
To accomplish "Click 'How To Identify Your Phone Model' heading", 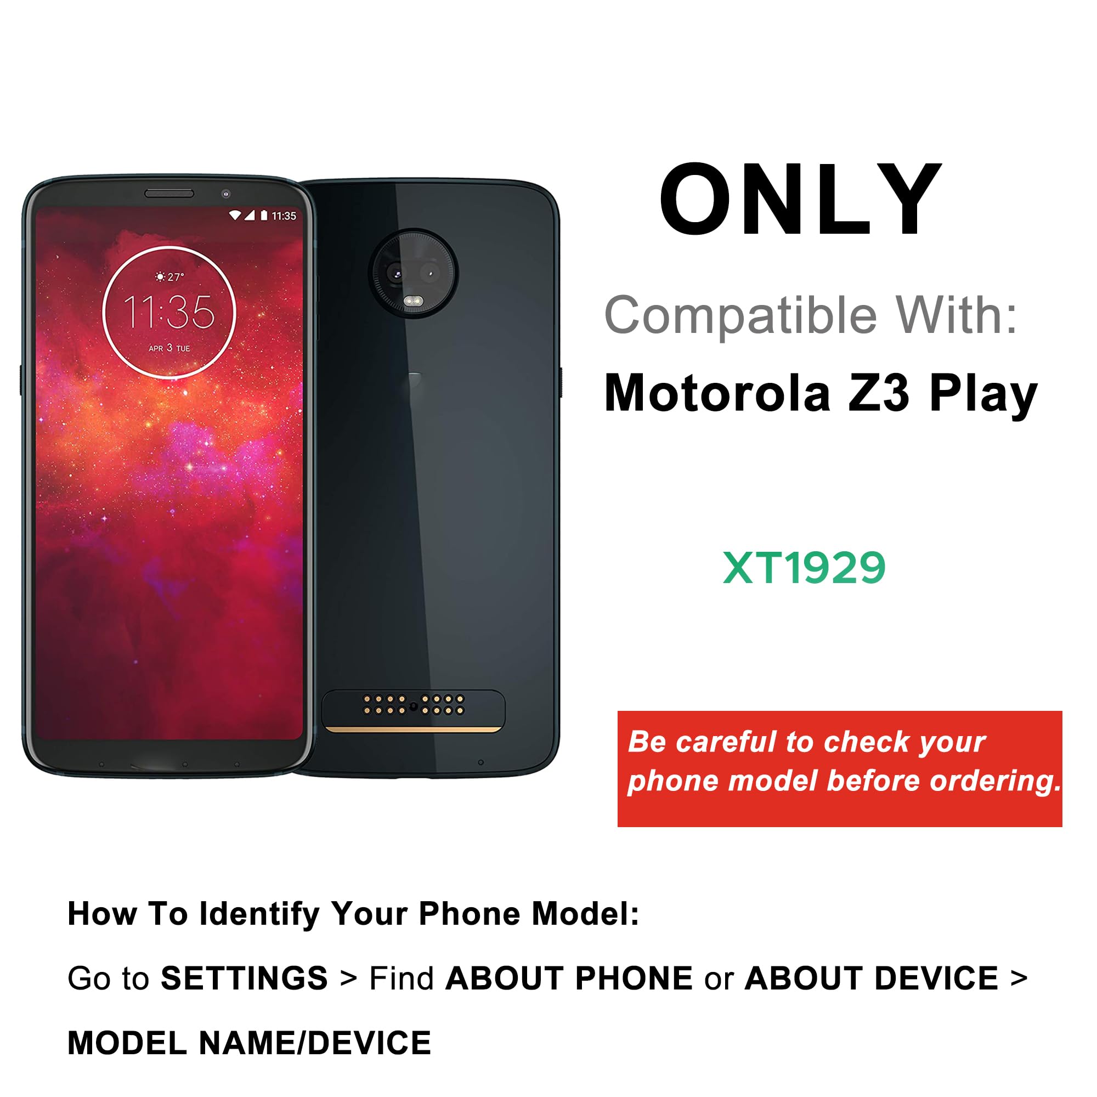I will pyautogui.click(x=353, y=914).
